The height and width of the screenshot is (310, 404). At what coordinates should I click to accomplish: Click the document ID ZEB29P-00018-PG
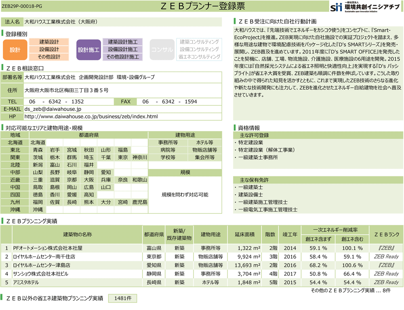tap(22, 6)
